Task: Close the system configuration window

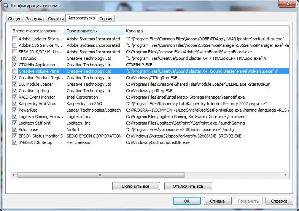Action: point(288,4)
